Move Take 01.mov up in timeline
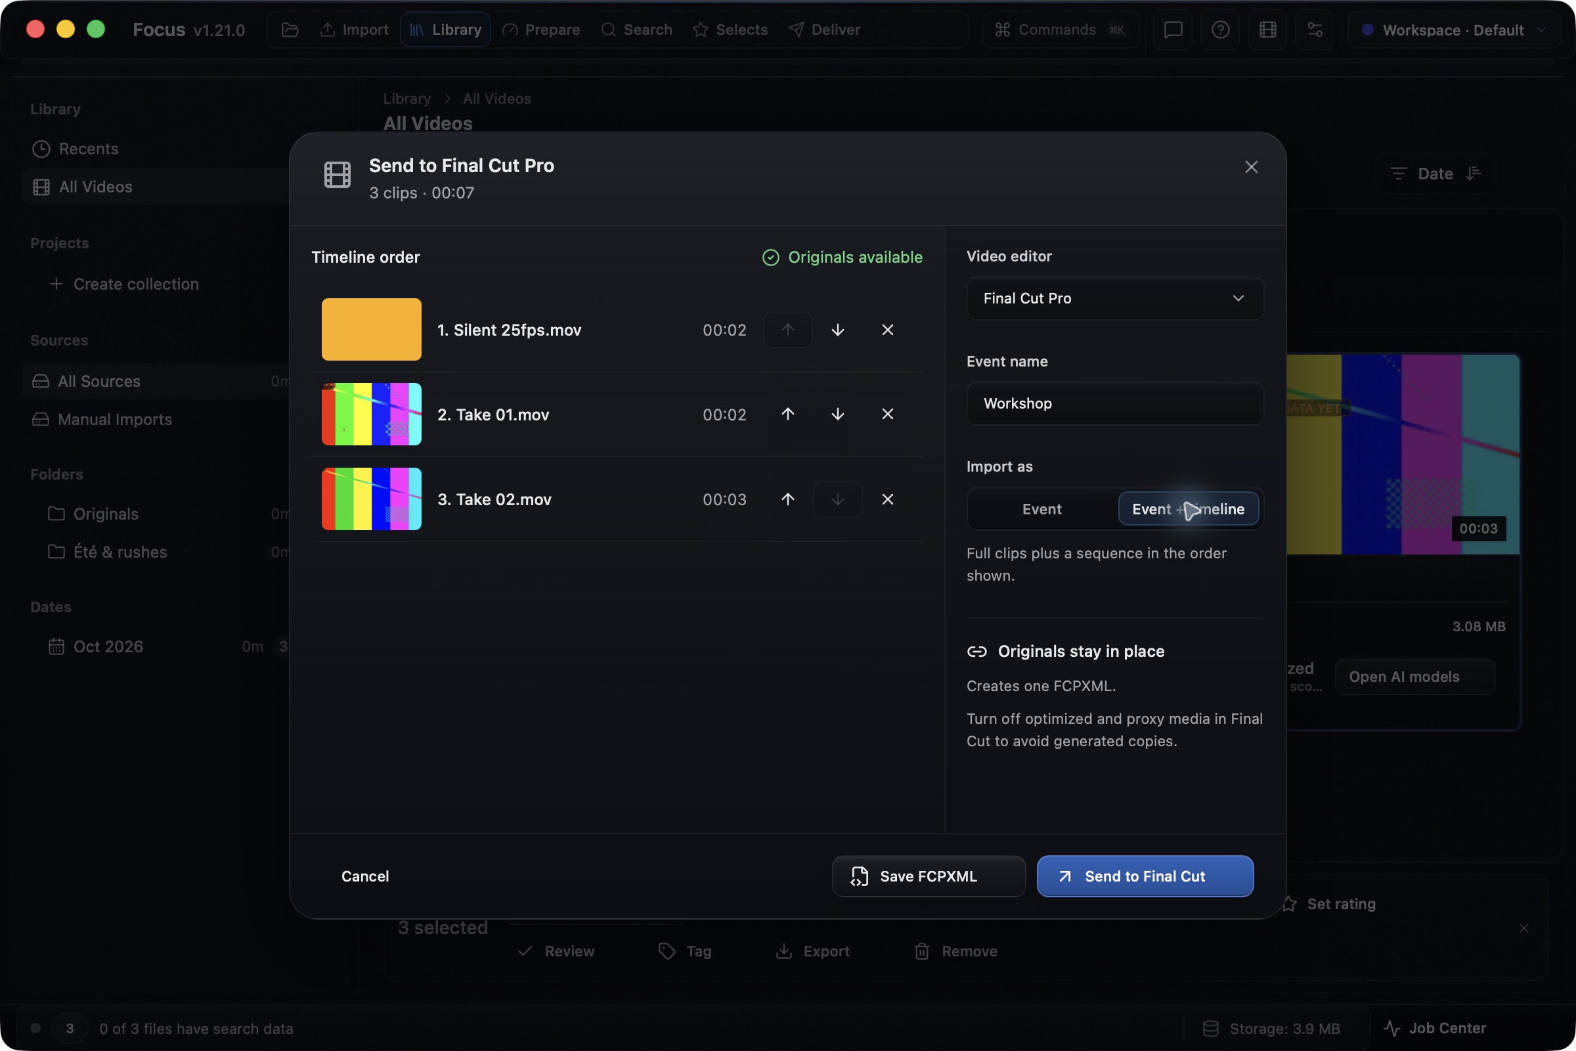Image resolution: width=1576 pixels, height=1051 pixels. (x=788, y=414)
